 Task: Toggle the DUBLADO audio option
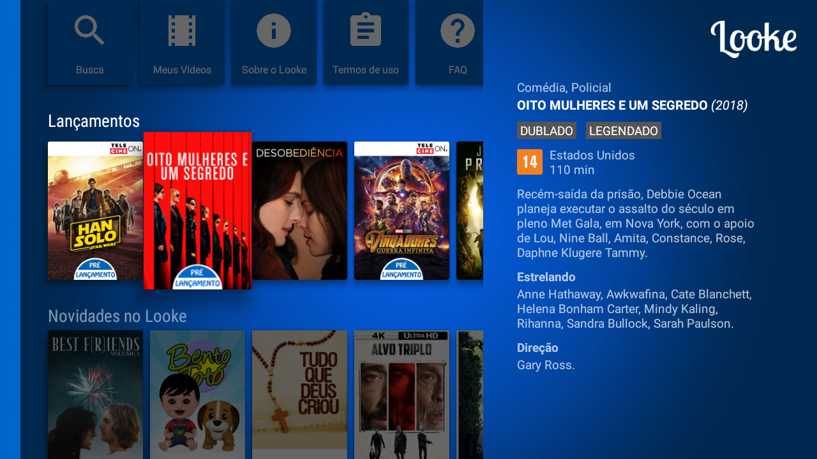tap(546, 131)
